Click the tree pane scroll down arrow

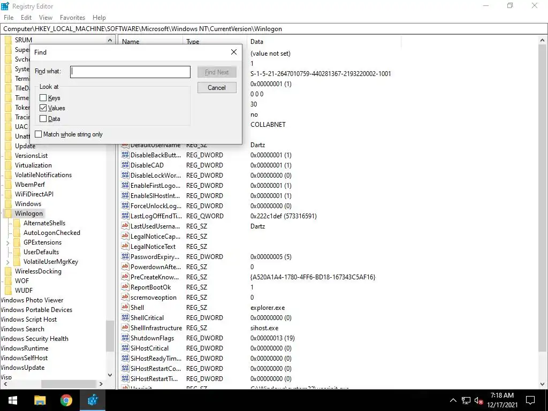110,375
